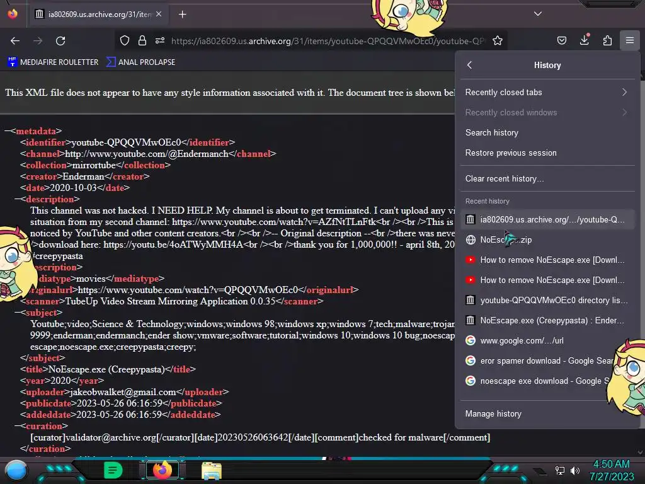
Task: Click the forward navigation arrow
Action: pyautogui.click(x=38, y=41)
